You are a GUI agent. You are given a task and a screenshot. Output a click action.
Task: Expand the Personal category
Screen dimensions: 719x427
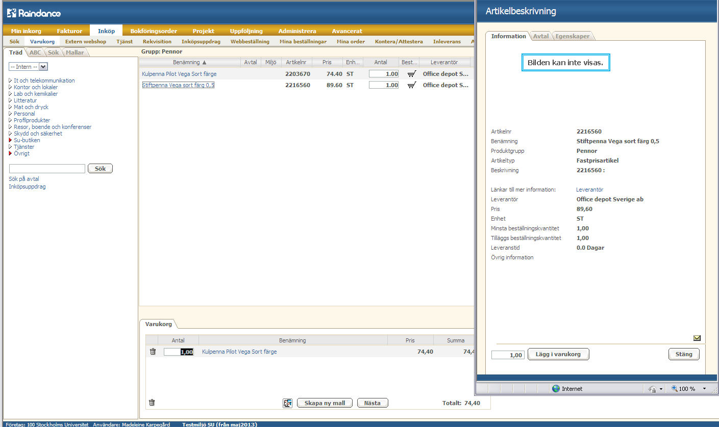coord(10,114)
